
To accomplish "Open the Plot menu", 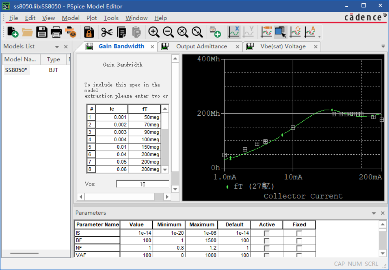I will pos(92,18).
